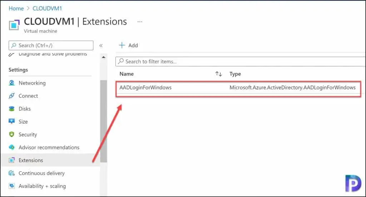The height and width of the screenshot is (197, 366).
Task: Click the Networking globe icon
Action: point(11,83)
